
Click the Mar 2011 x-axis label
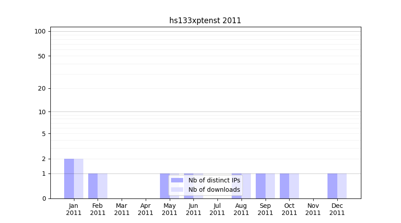click(x=122, y=209)
